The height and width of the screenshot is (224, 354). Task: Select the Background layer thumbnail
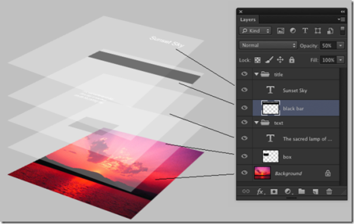(262, 173)
